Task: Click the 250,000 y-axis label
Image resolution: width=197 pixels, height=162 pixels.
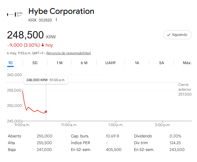Action: pyautogui.click(x=14, y=106)
